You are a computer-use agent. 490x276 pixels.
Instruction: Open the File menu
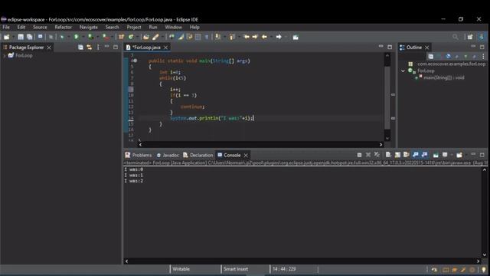coord(6,28)
